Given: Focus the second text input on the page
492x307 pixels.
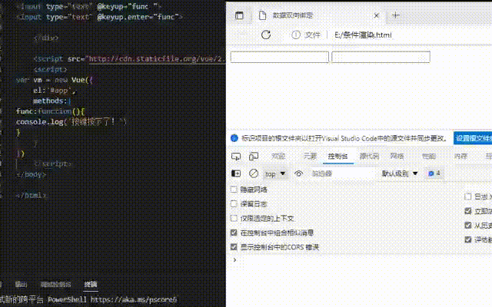Looking at the screenshot, I should coord(381,57).
